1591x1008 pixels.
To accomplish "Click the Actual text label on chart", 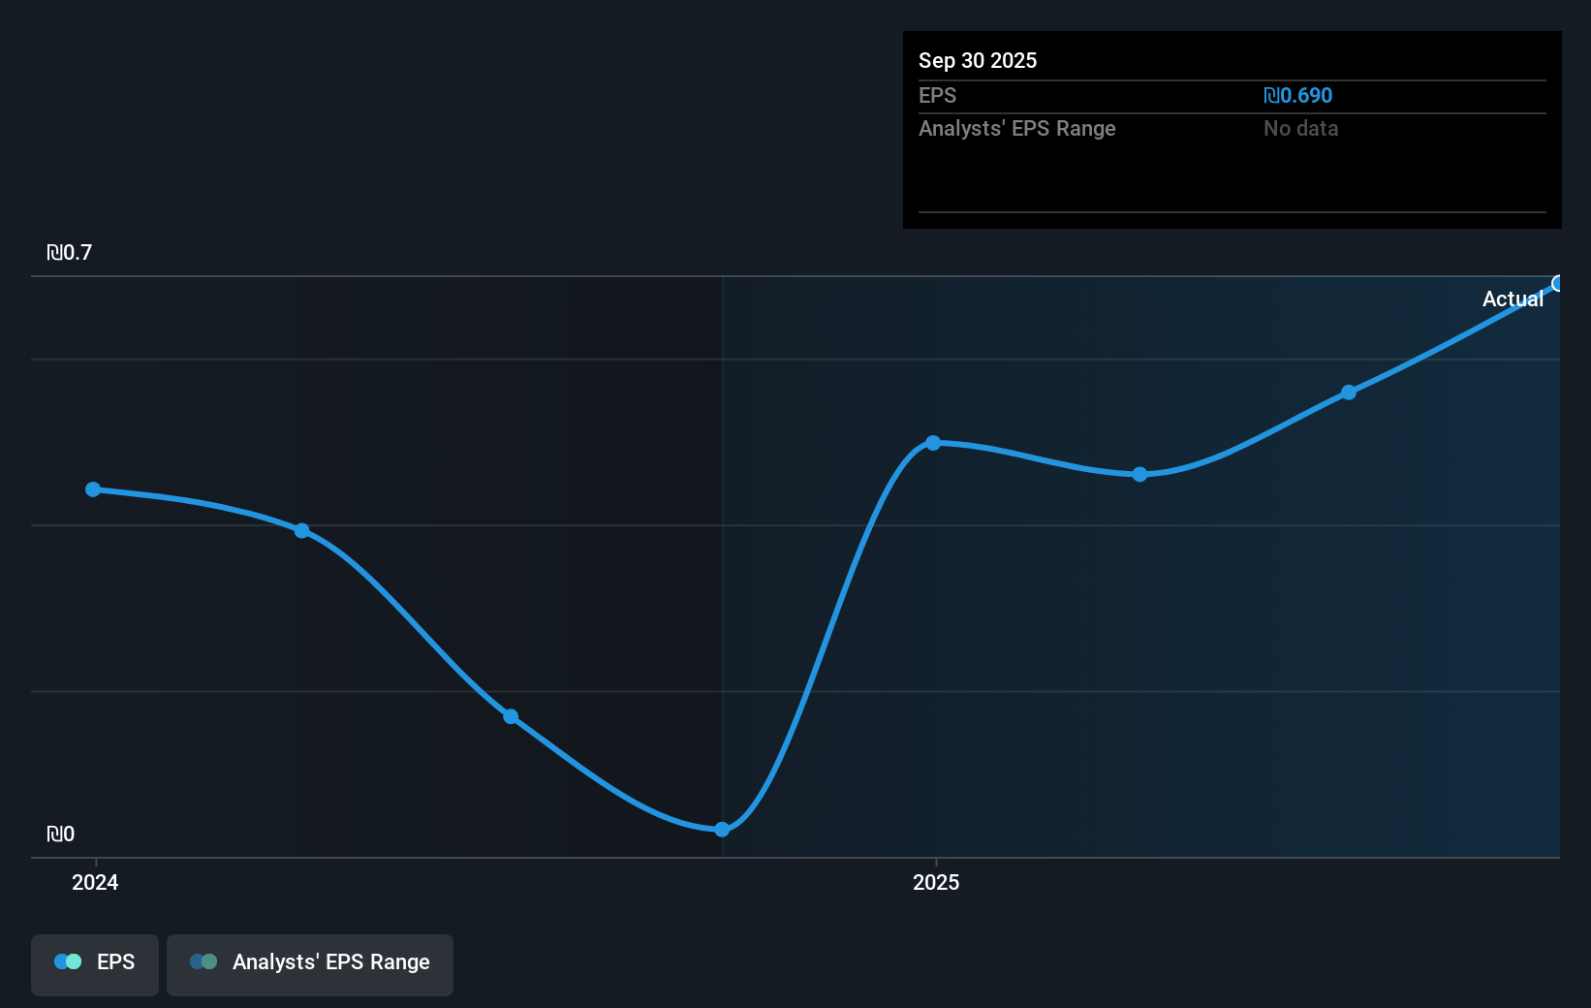I will 1513,299.
